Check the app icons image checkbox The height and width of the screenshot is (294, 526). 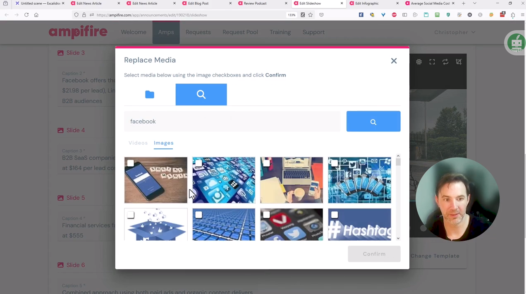[x=198, y=163]
